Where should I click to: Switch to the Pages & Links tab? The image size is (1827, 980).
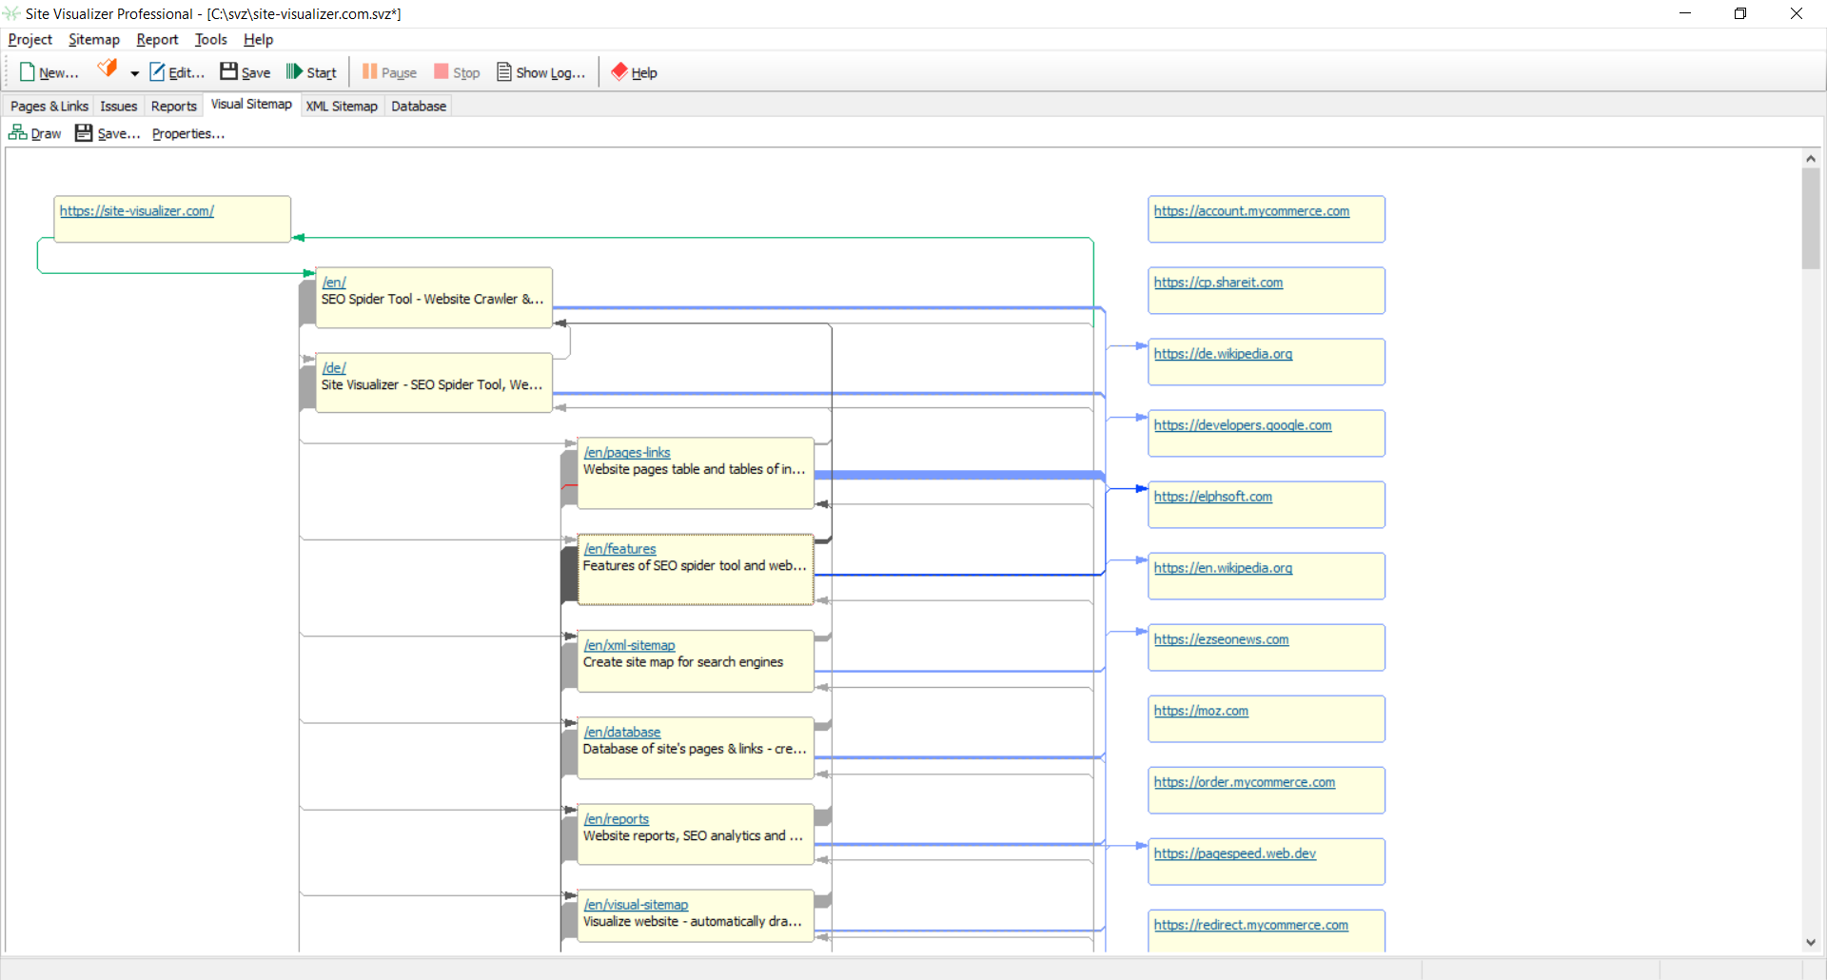(49, 106)
